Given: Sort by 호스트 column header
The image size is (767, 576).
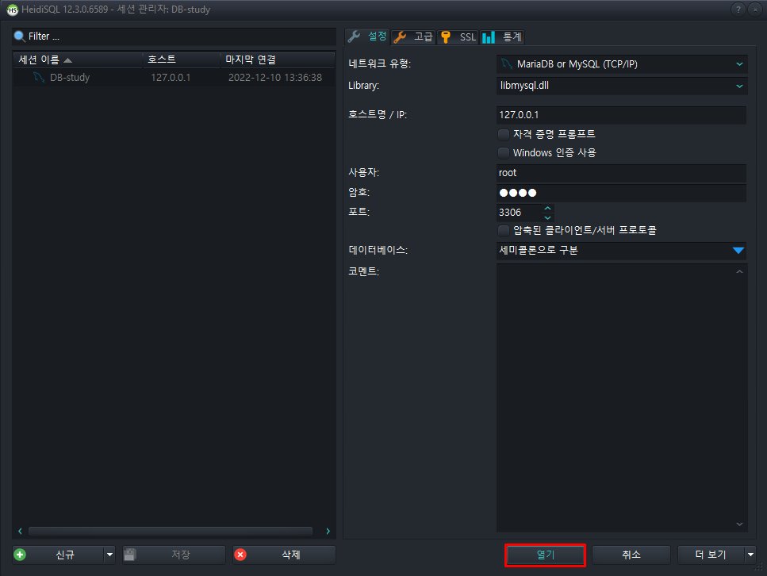Looking at the screenshot, I should coord(182,60).
